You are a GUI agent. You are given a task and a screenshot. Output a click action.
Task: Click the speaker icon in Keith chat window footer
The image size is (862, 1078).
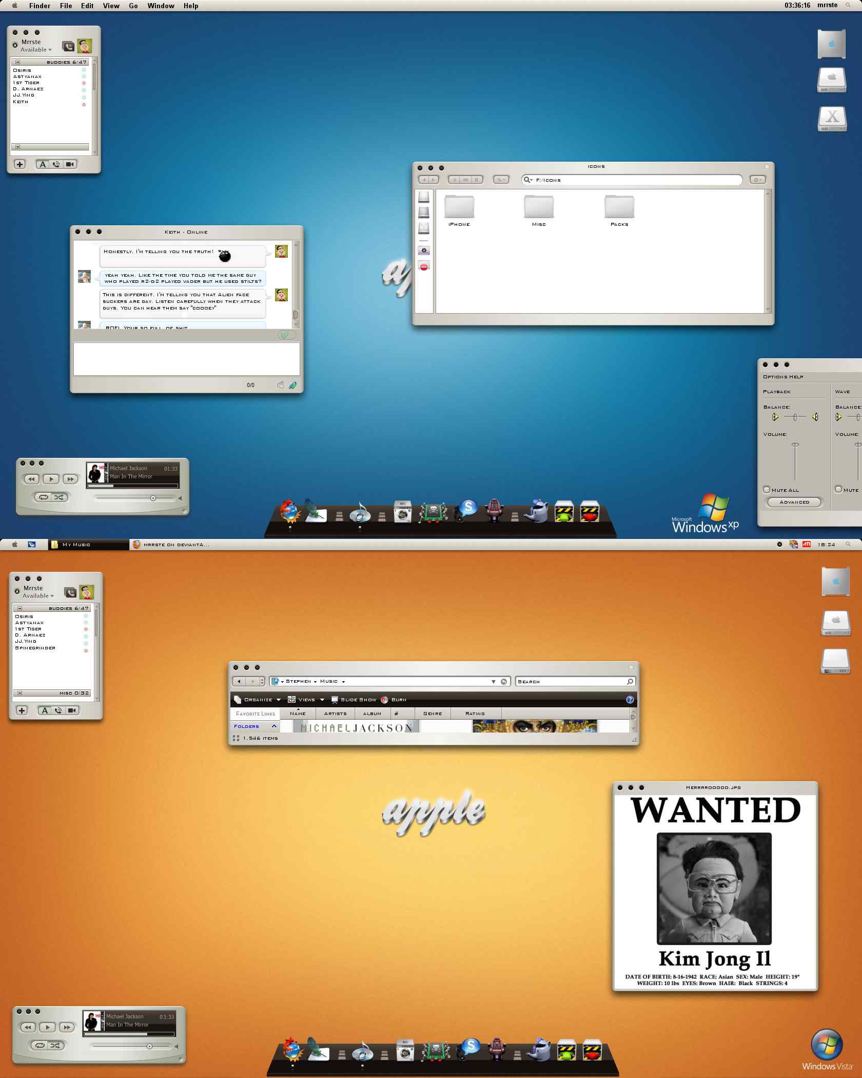pyautogui.click(x=280, y=385)
